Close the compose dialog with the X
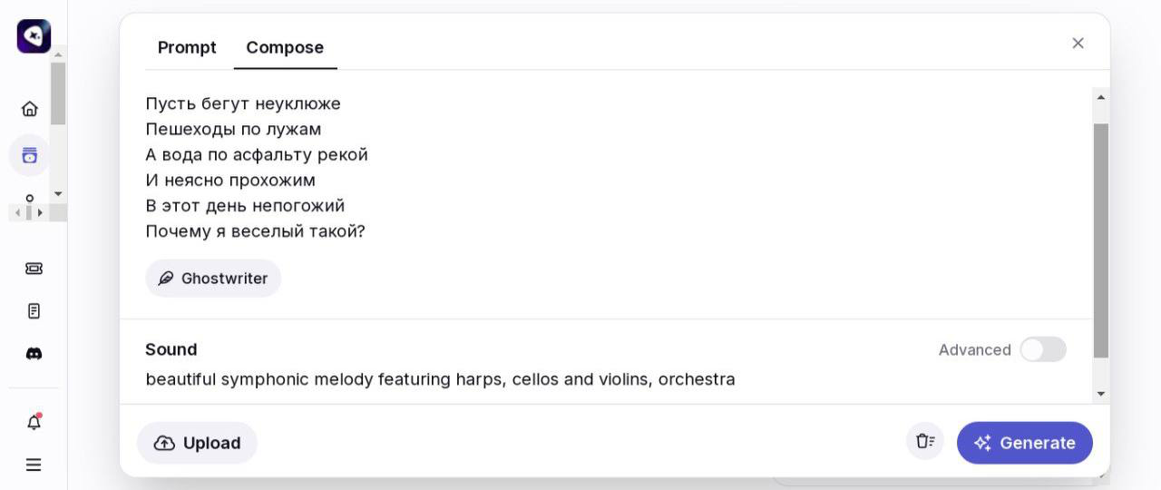 [1078, 43]
